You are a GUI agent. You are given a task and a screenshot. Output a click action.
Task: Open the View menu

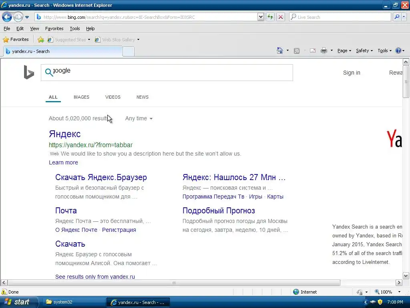pyautogui.click(x=34, y=28)
